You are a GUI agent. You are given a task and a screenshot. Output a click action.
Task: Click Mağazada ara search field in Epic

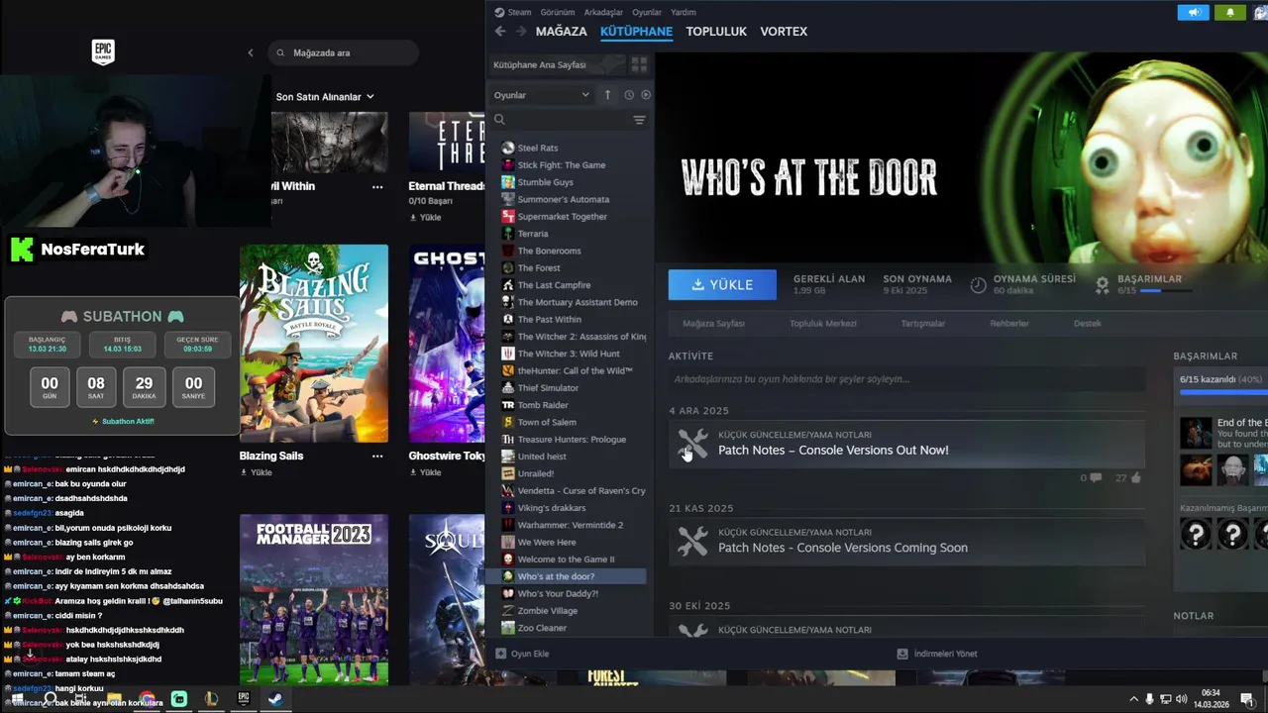click(x=343, y=52)
